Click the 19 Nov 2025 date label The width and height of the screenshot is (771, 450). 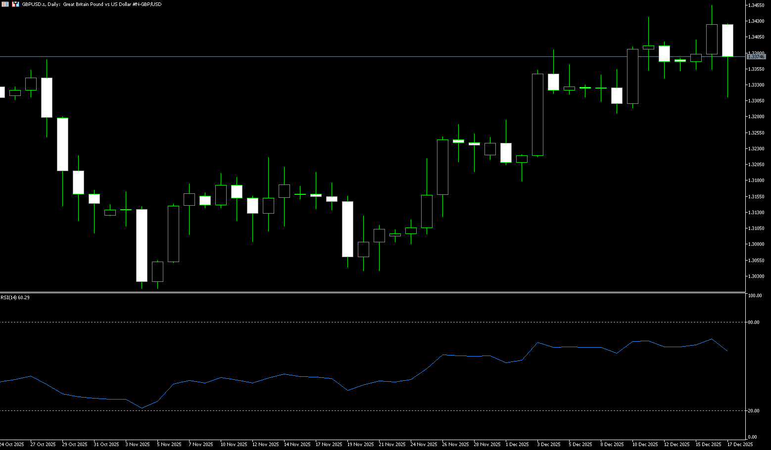[361, 445]
